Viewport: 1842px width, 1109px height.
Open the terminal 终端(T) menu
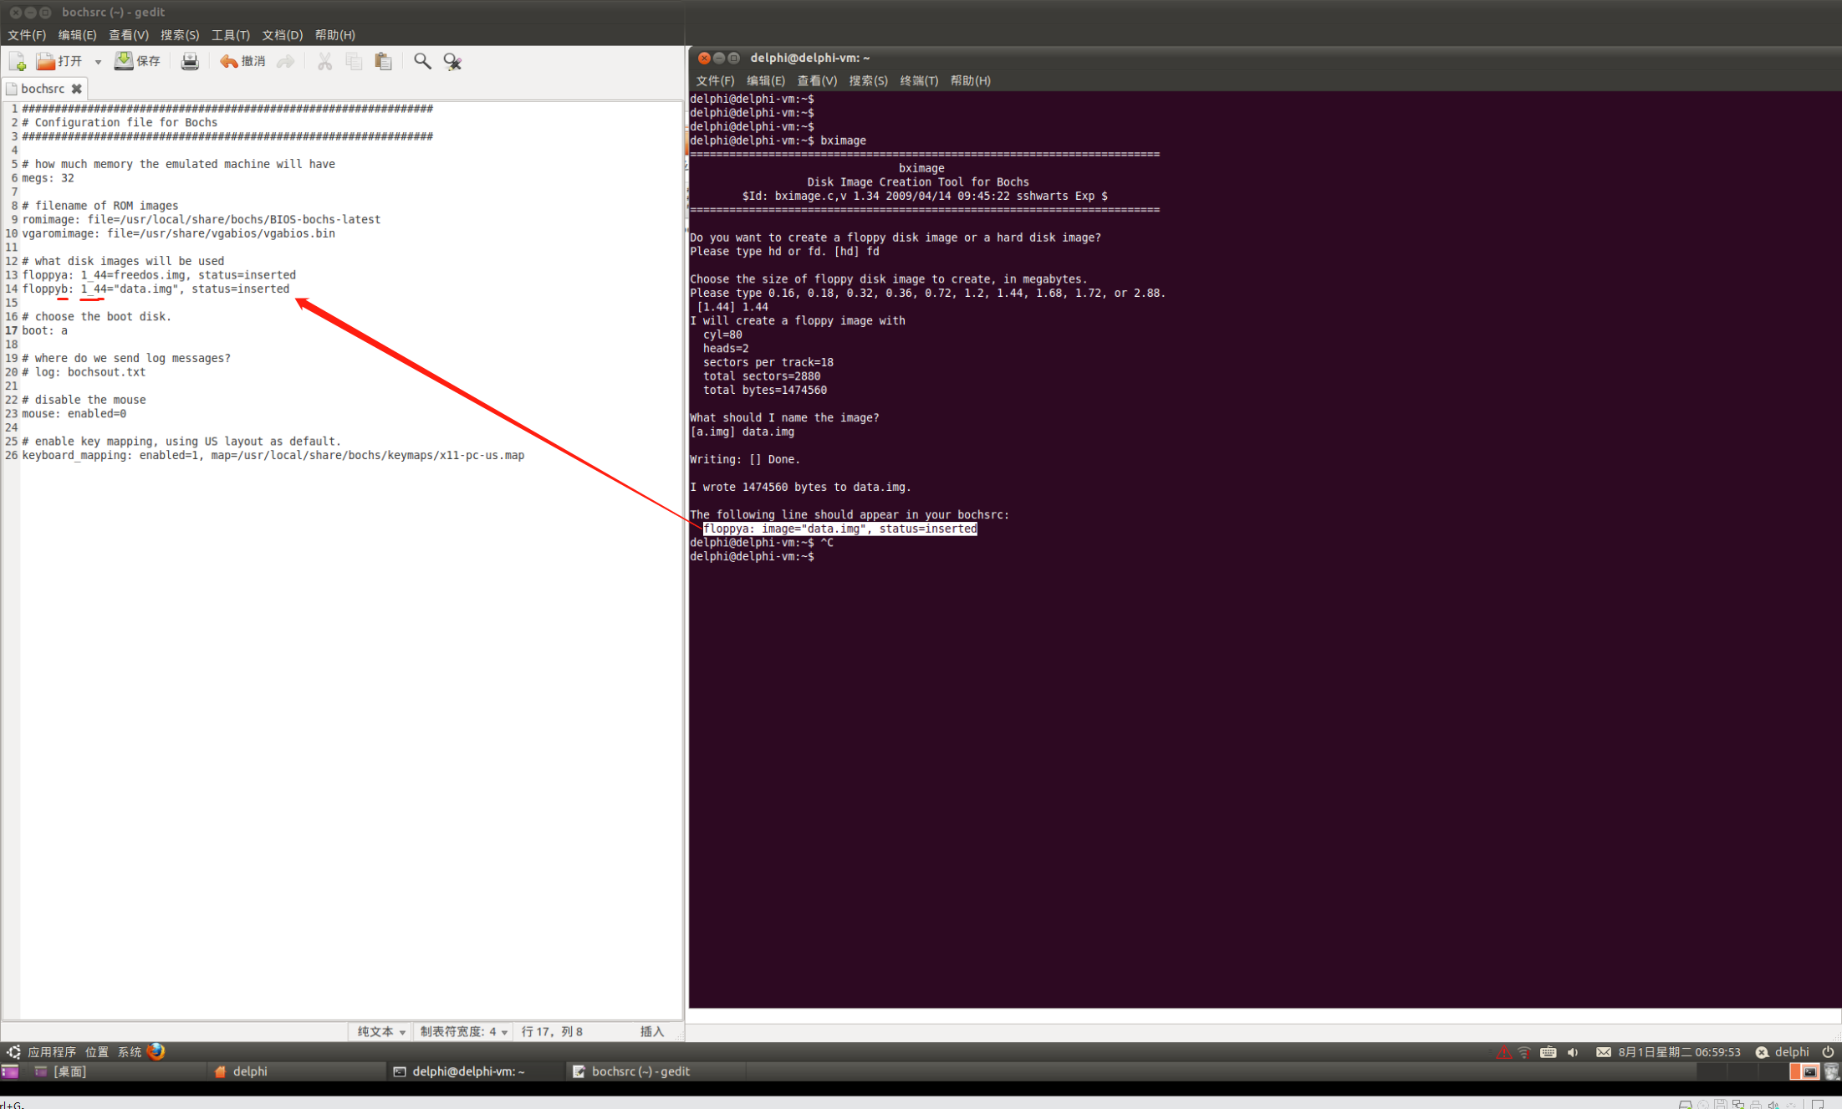point(918,81)
